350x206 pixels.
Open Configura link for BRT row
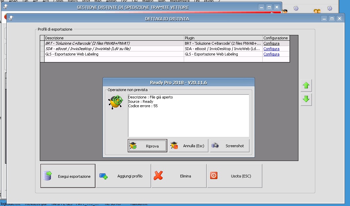(271, 43)
